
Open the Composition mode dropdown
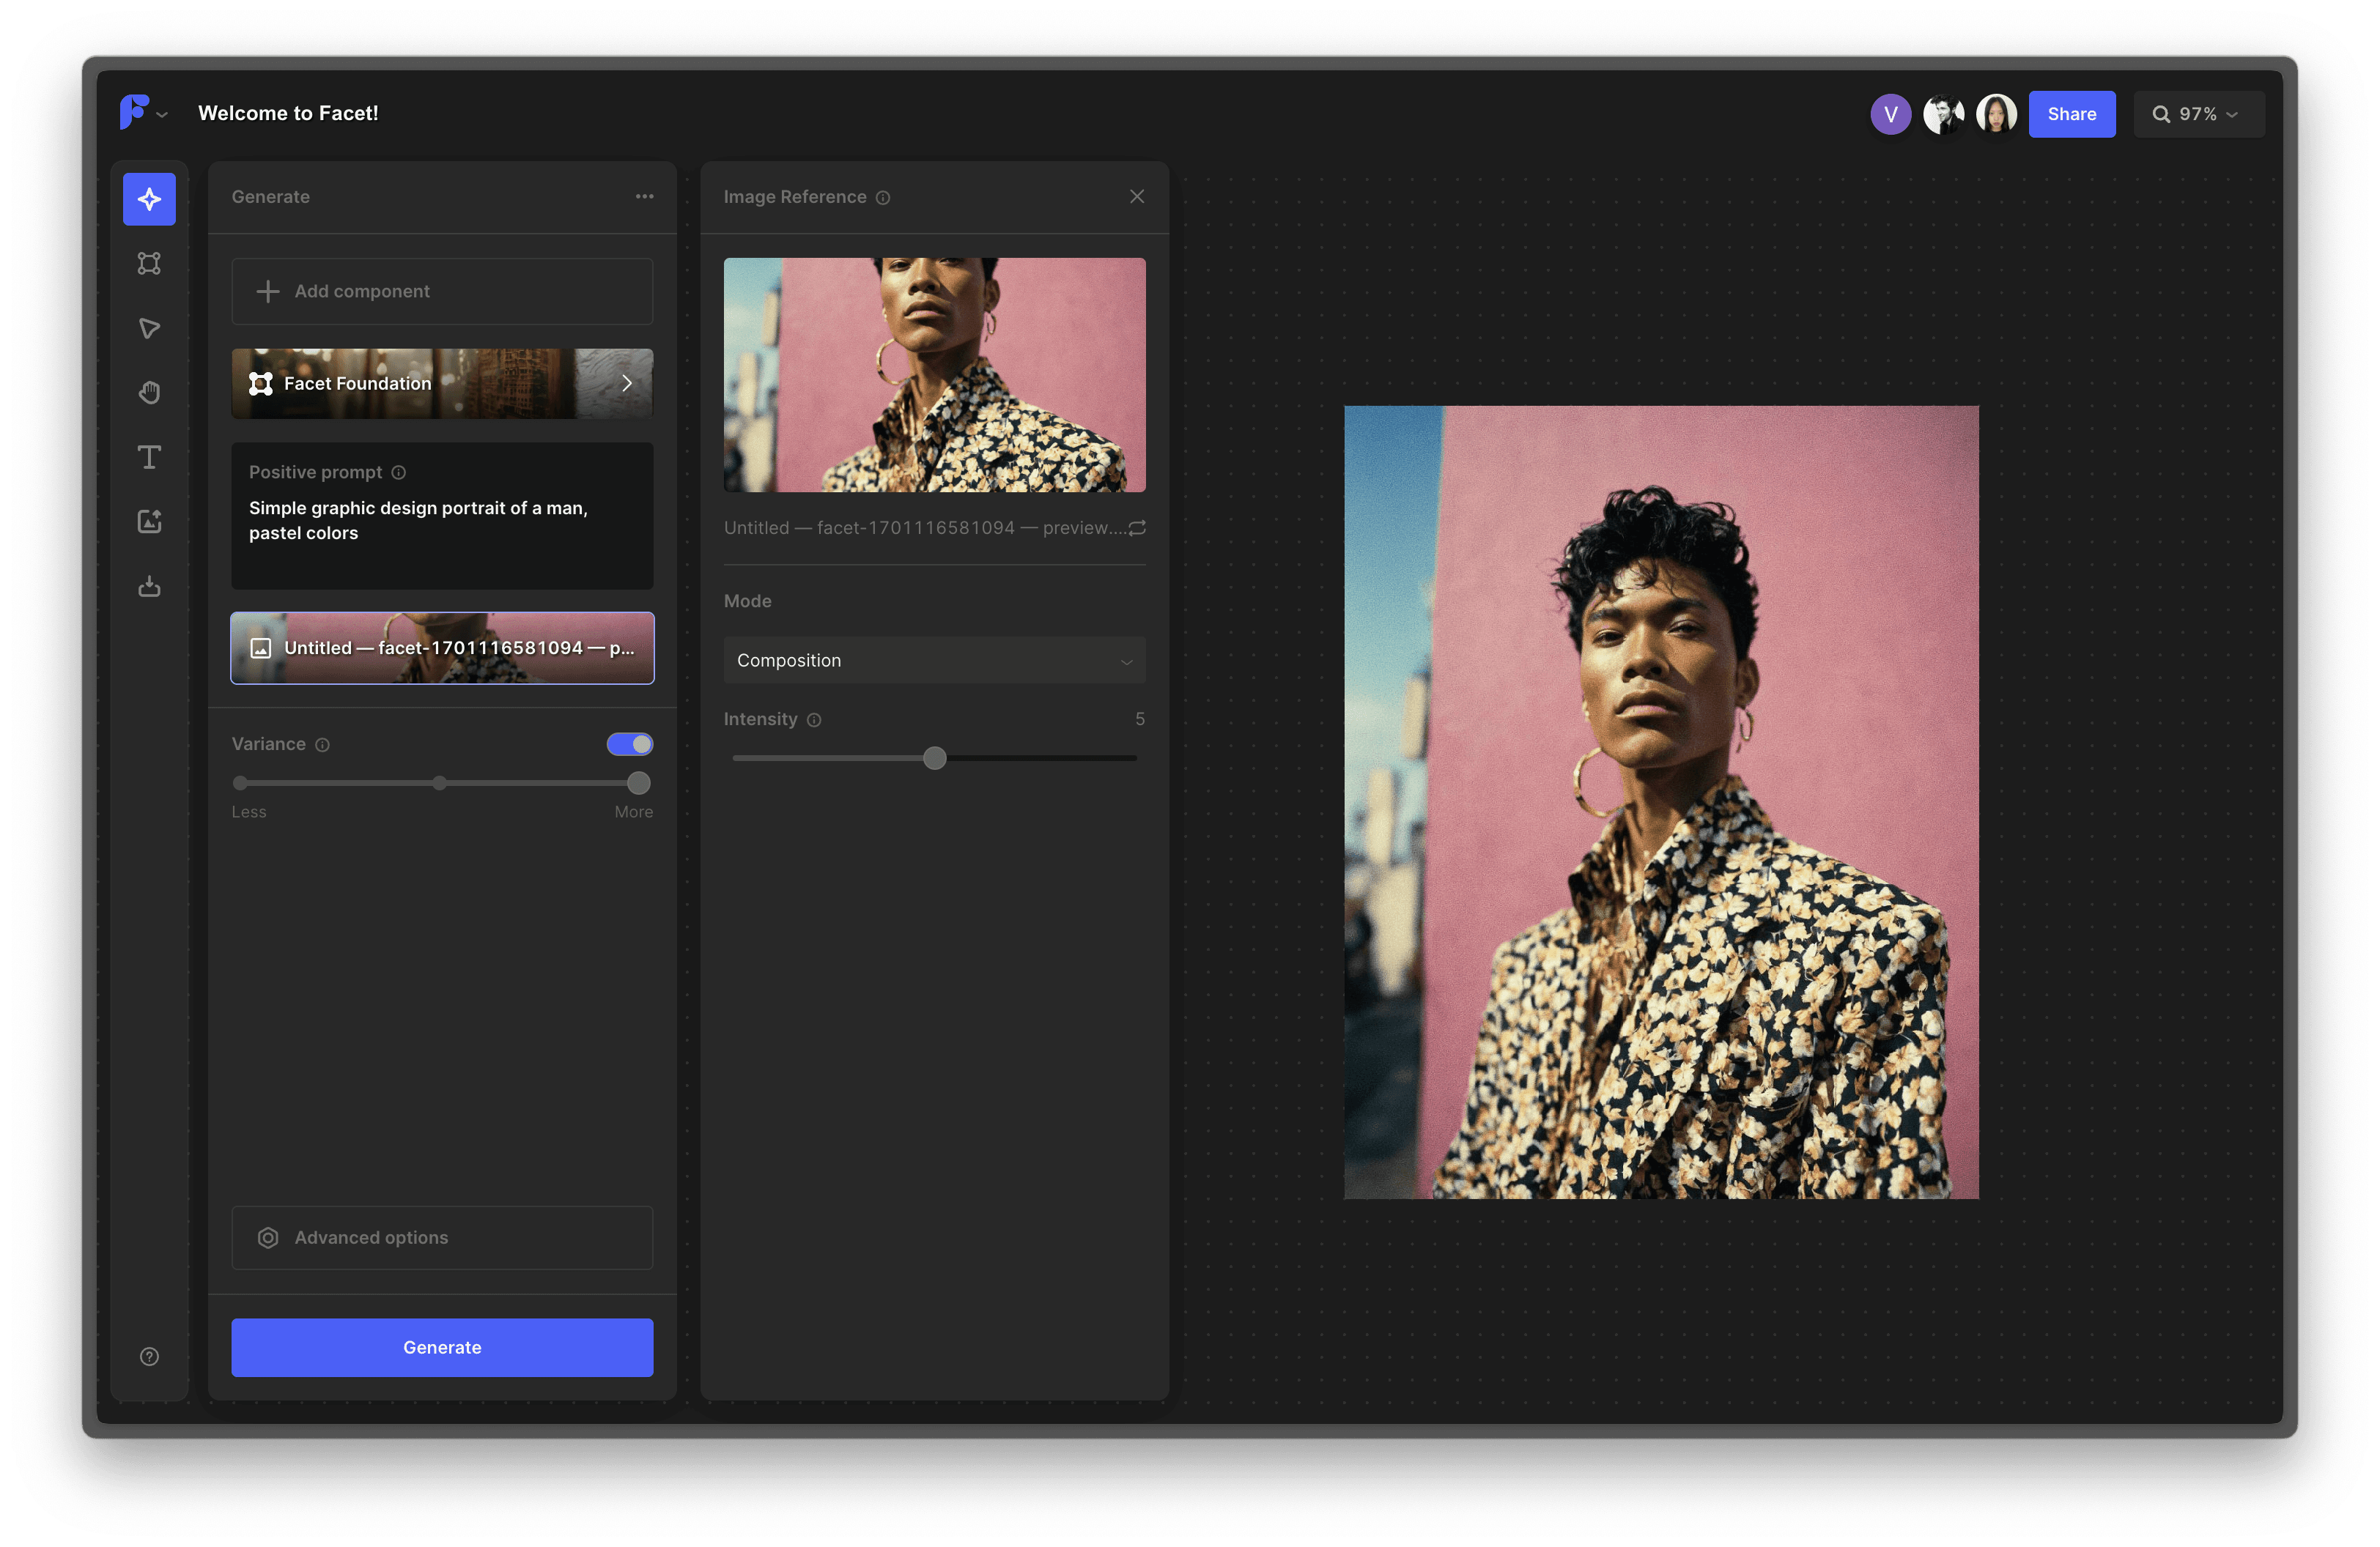pos(934,661)
